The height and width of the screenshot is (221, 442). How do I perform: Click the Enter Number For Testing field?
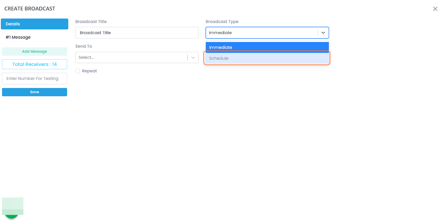click(x=35, y=78)
